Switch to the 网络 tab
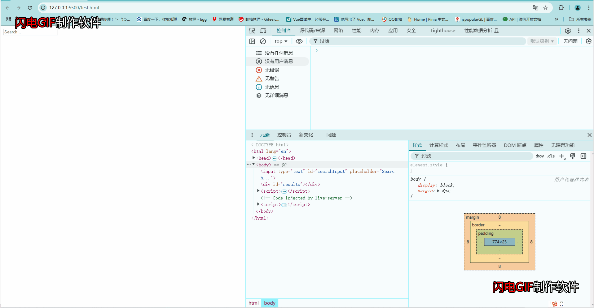The width and height of the screenshot is (594, 308). click(338, 31)
